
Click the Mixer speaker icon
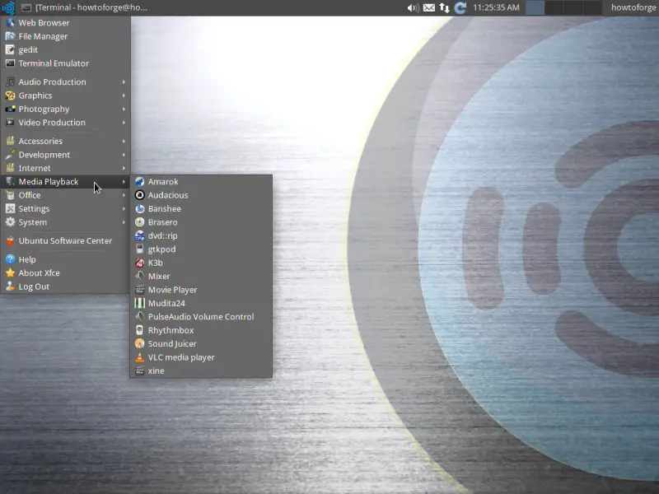coord(139,277)
